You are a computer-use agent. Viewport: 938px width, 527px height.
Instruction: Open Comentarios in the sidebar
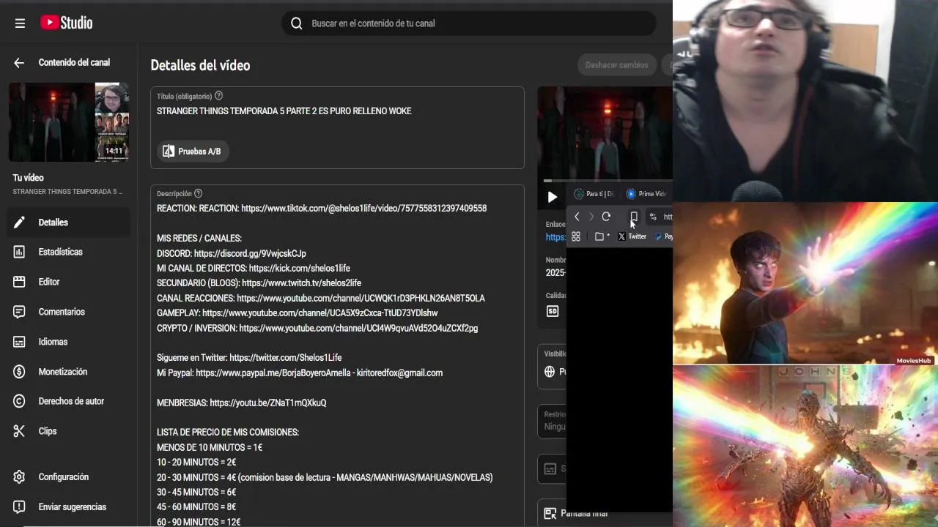69,312
